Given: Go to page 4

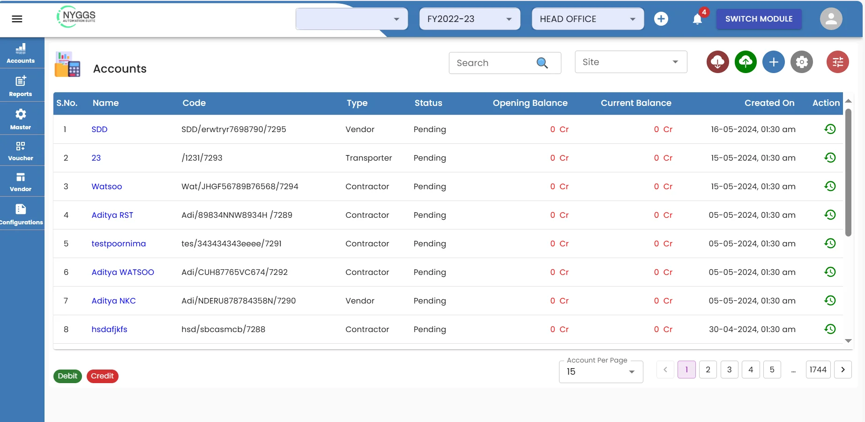Looking at the screenshot, I should click(751, 370).
